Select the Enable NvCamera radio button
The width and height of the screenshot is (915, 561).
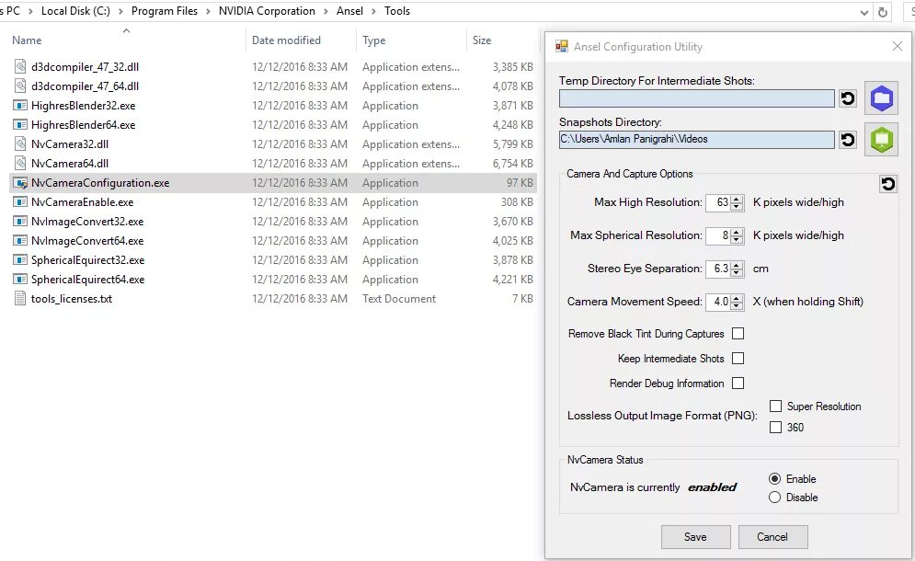coord(775,478)
